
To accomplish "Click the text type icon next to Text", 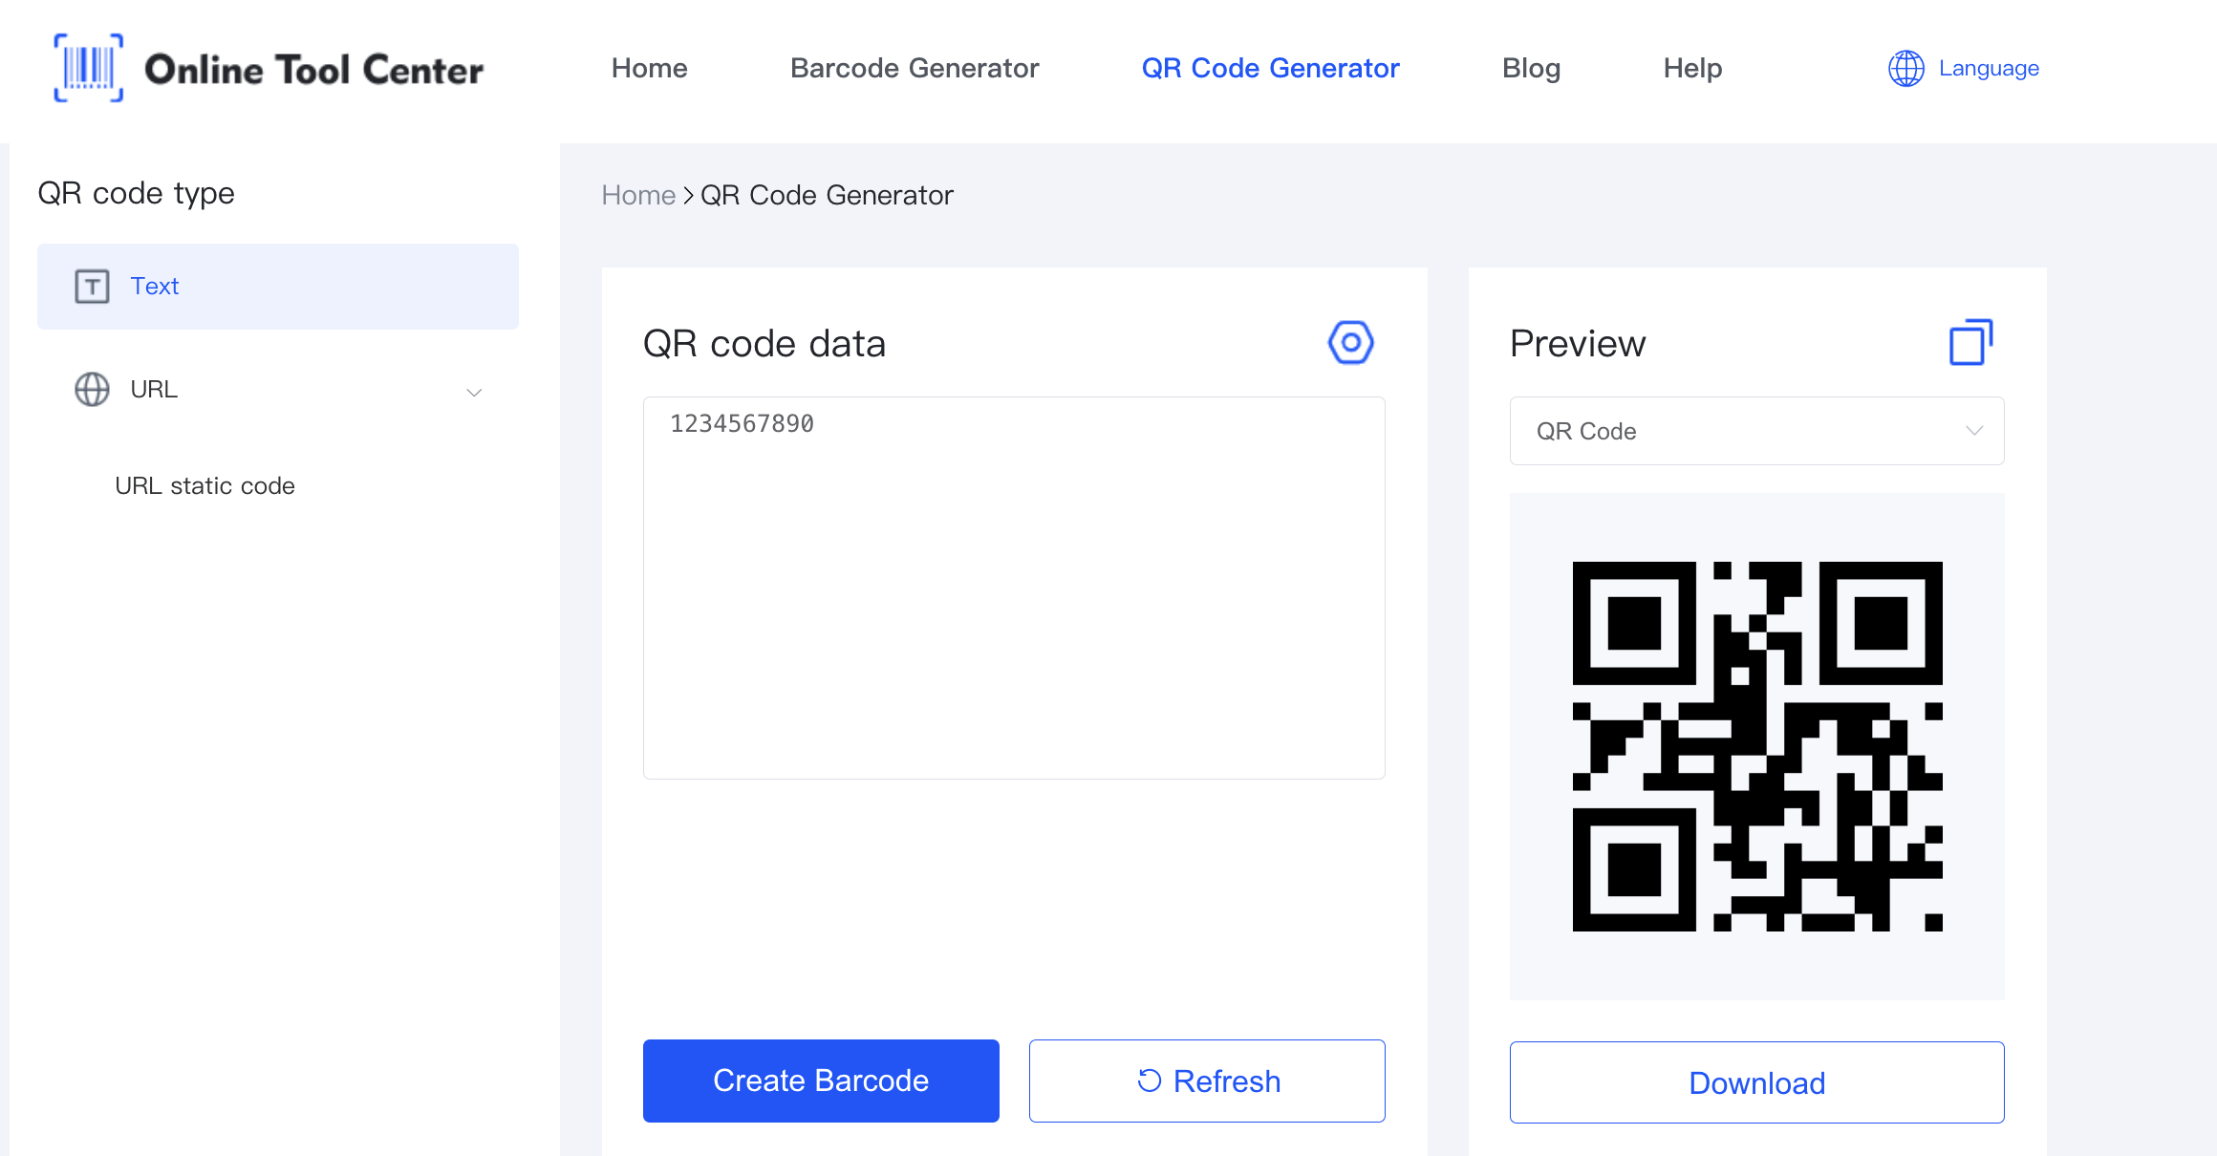I will 93,286.
